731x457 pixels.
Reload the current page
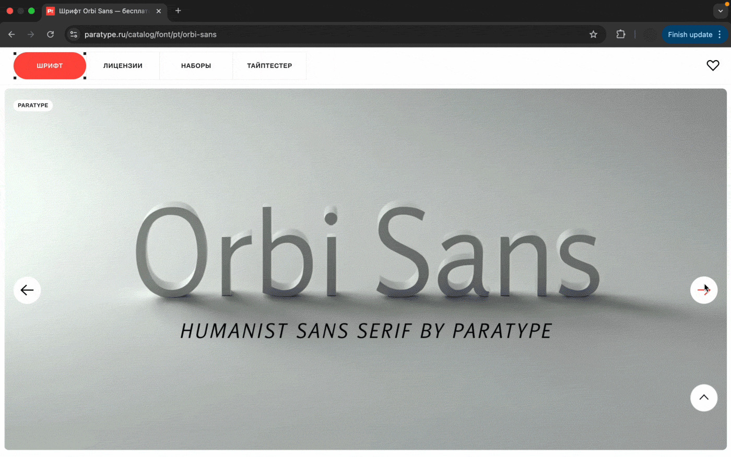(50, 34)
